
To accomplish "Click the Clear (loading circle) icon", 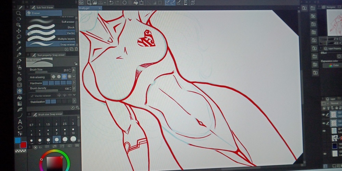I will coord(124,3).
